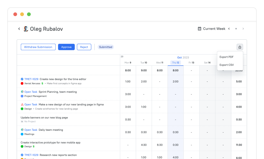Click Tuesday 1:00 entry for landing page design
The image size is (264, 159).
(x=143, y=107)
